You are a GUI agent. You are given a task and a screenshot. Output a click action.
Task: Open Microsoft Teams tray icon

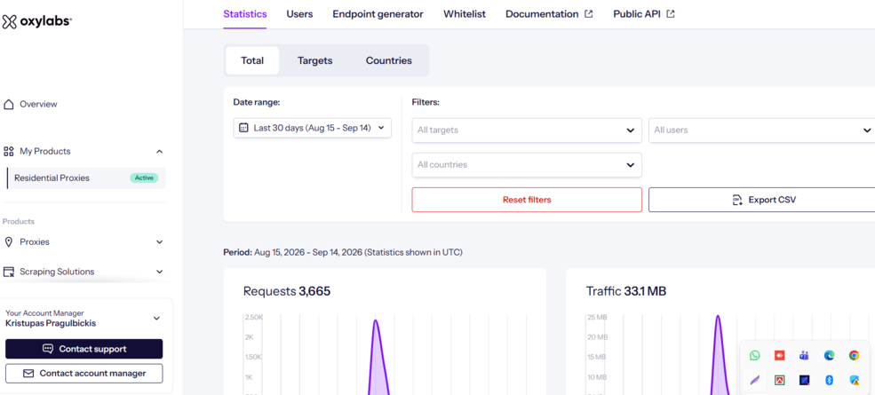coord(804,355)
